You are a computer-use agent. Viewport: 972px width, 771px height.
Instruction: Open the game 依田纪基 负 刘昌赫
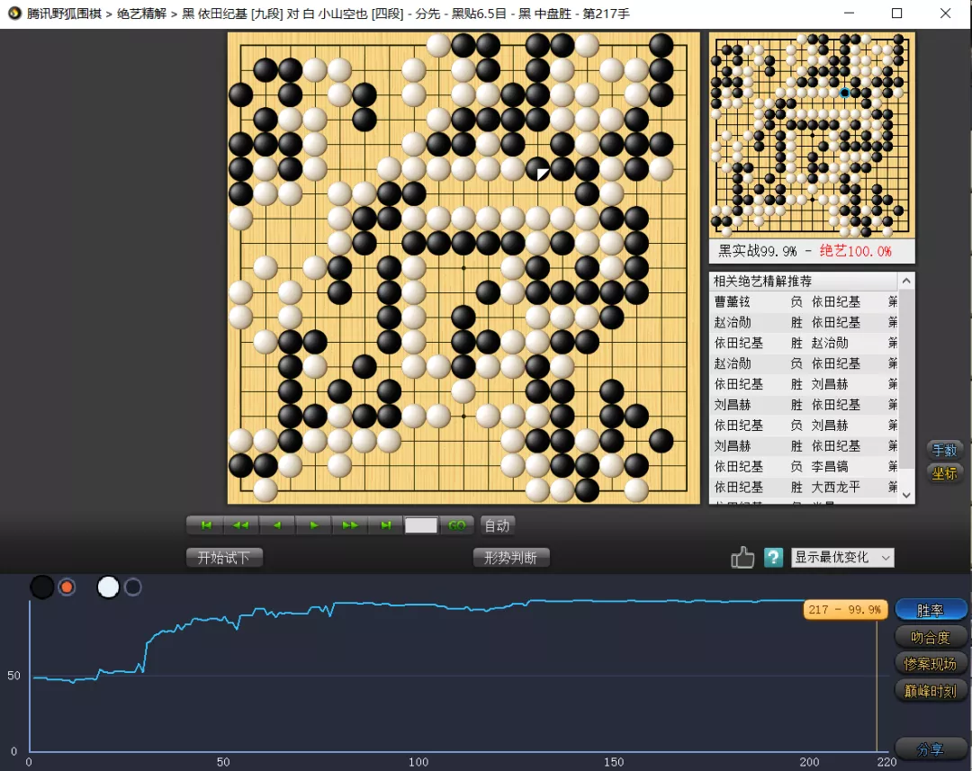point(805,426)
